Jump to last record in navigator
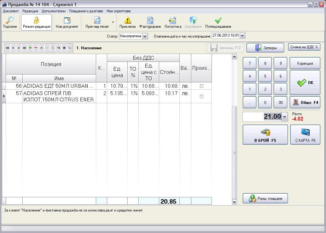This screenshot has height=233, width=326. point(24,48)
